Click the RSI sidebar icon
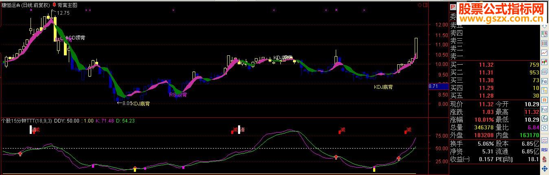 click(x=544, y=150)
